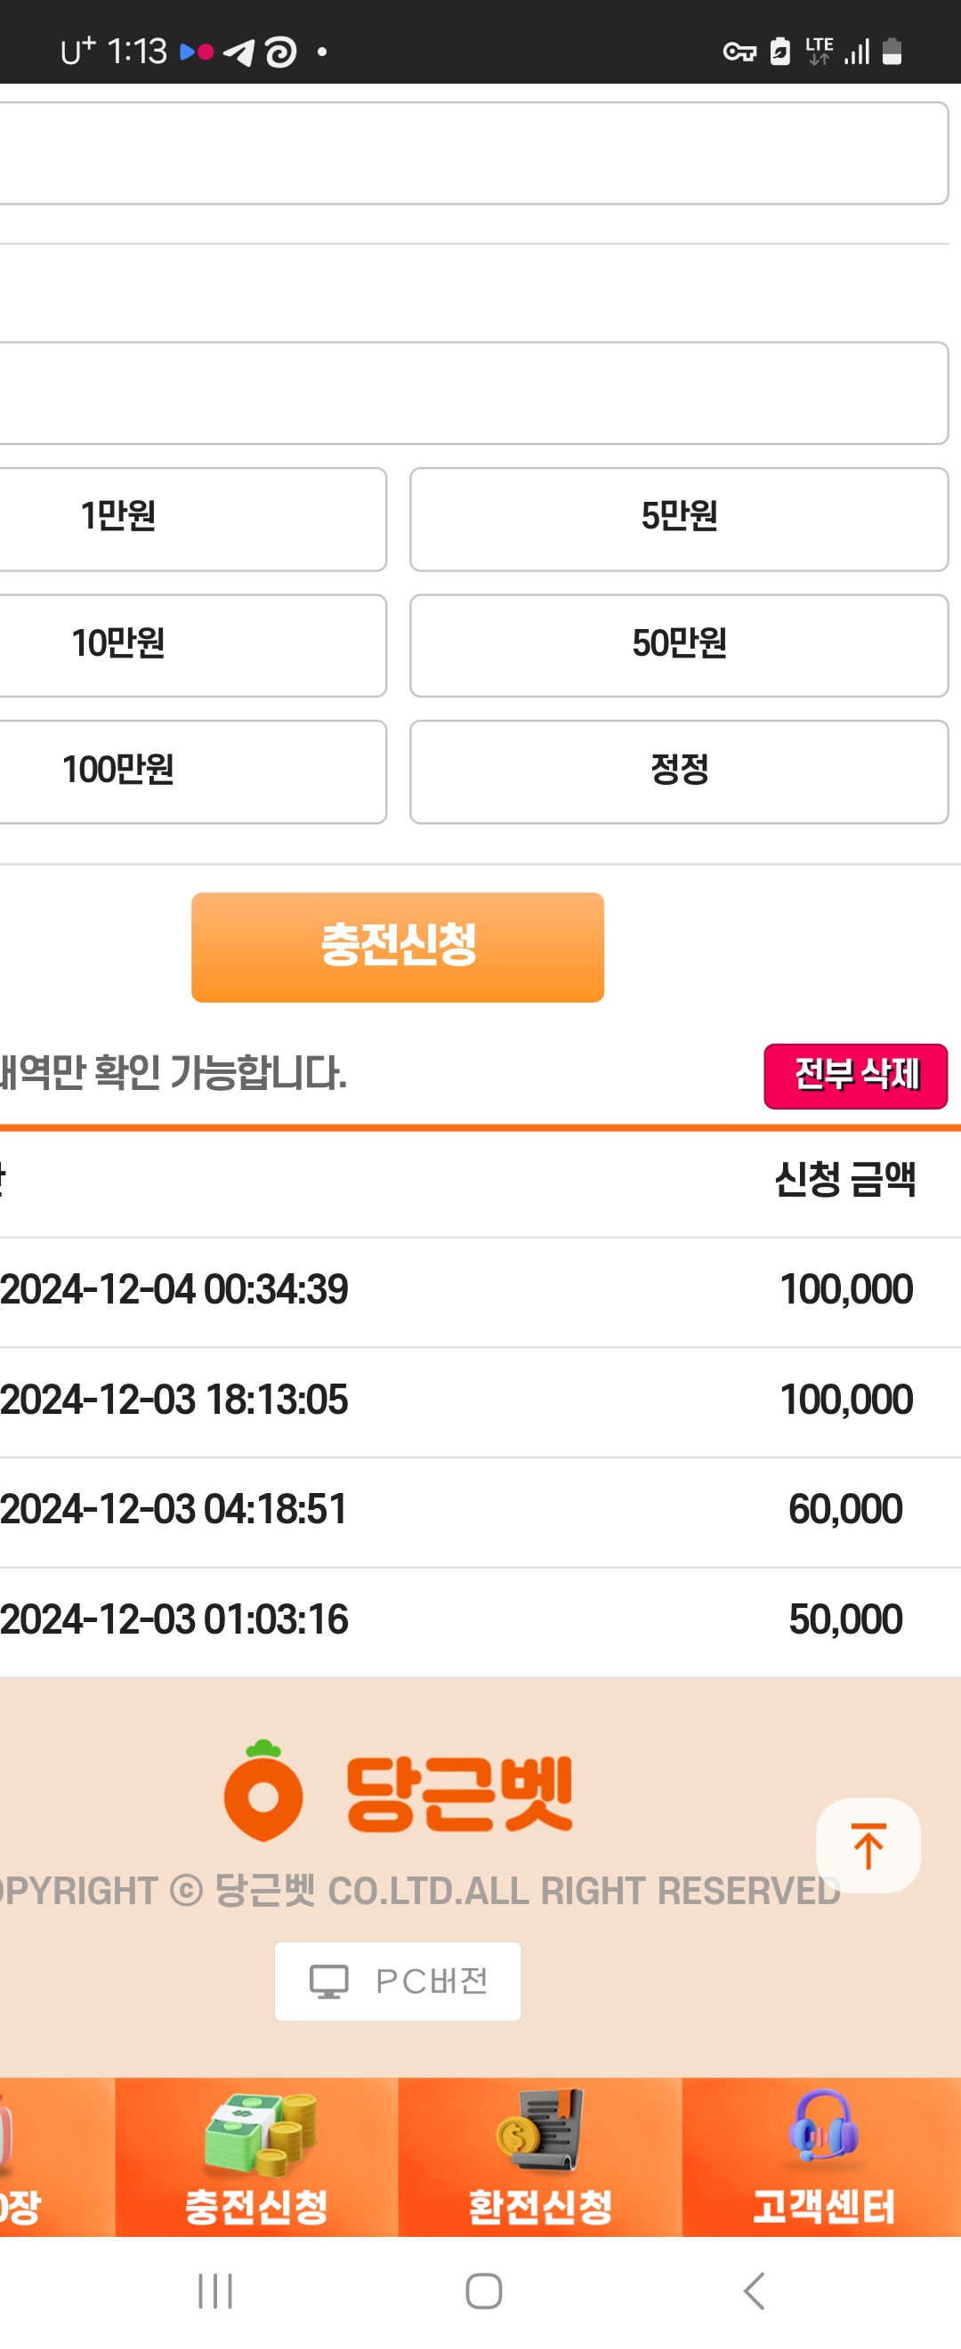Viewport: 961px width, 2349px height.
Task: Reset amount with 정정 button
Action: (x=679, y=771)
